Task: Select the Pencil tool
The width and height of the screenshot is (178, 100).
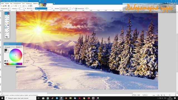Action: pyautogui.click(x=6, y=30)
